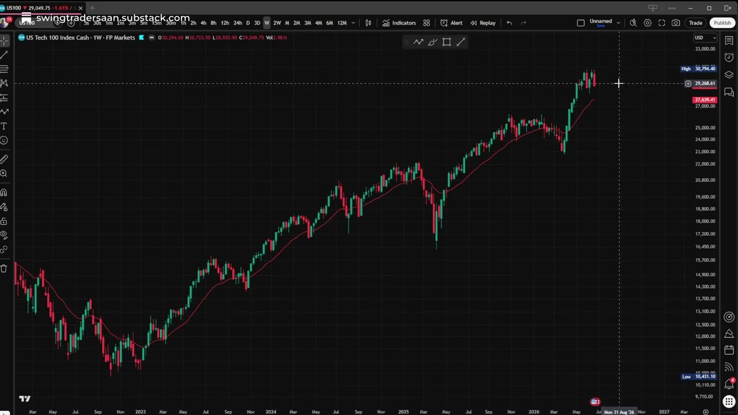Collapse the US Tech 100 legend indicator
This screenshot has height=415, width=738.
(152, 37)
